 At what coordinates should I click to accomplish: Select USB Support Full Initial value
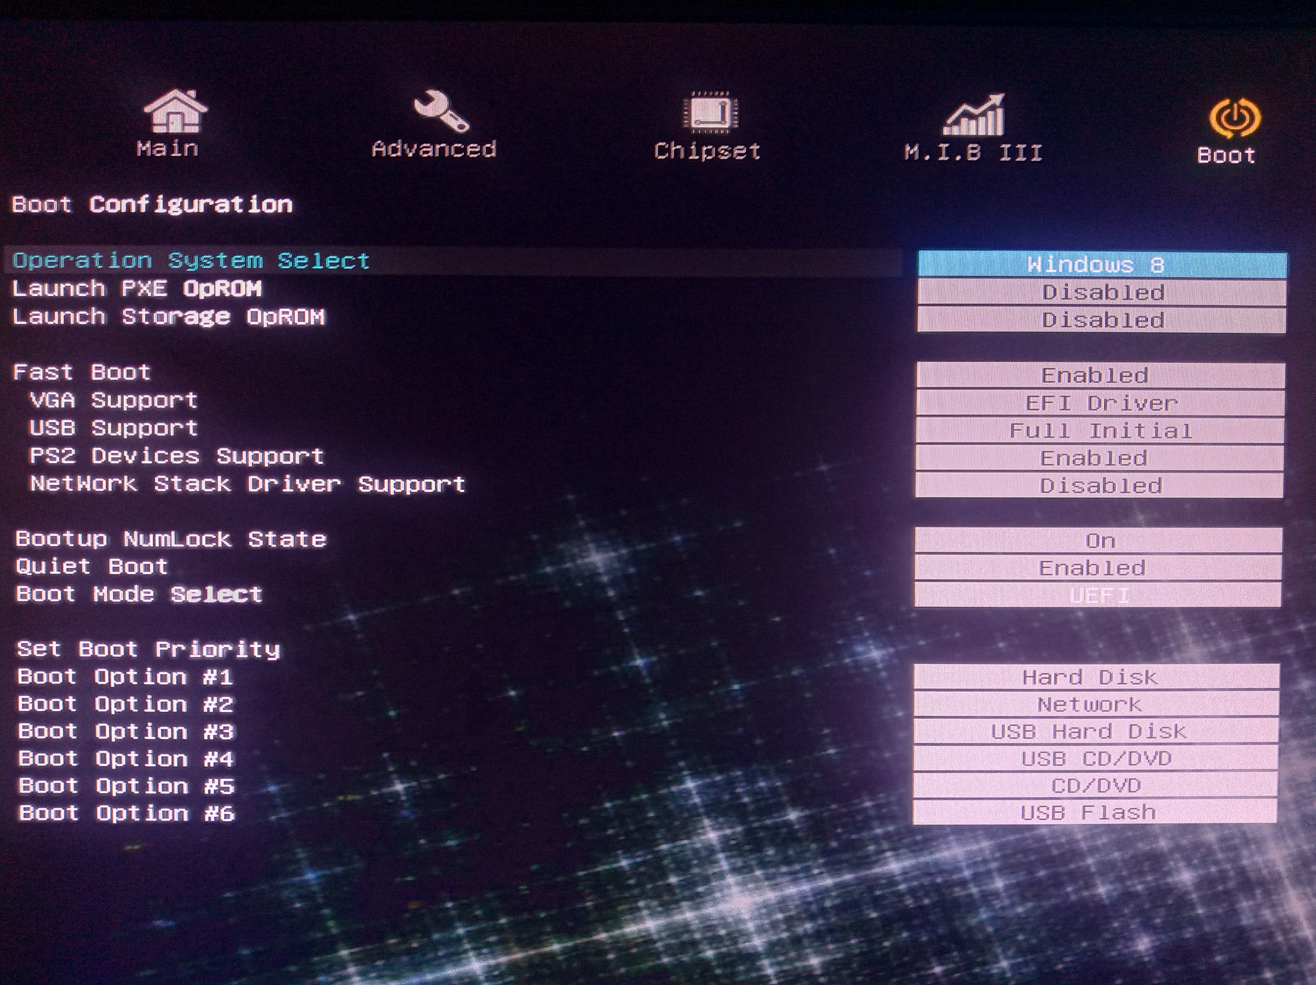point(1099,431)
